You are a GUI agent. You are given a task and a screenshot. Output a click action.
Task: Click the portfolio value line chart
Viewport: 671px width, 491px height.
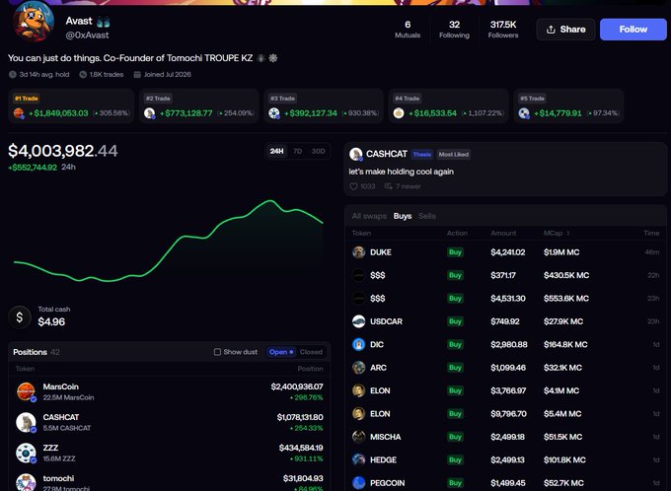[169, 241]
